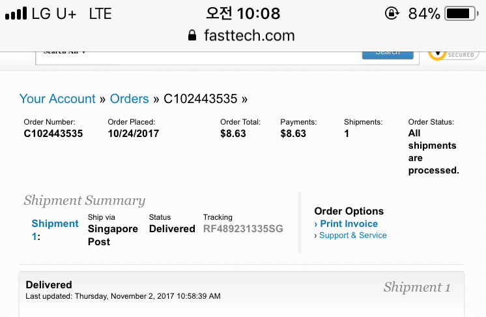This screenshot has width=486, height=317.
Task: Click the Delivered panel header
Action: (x=242, y=290)
